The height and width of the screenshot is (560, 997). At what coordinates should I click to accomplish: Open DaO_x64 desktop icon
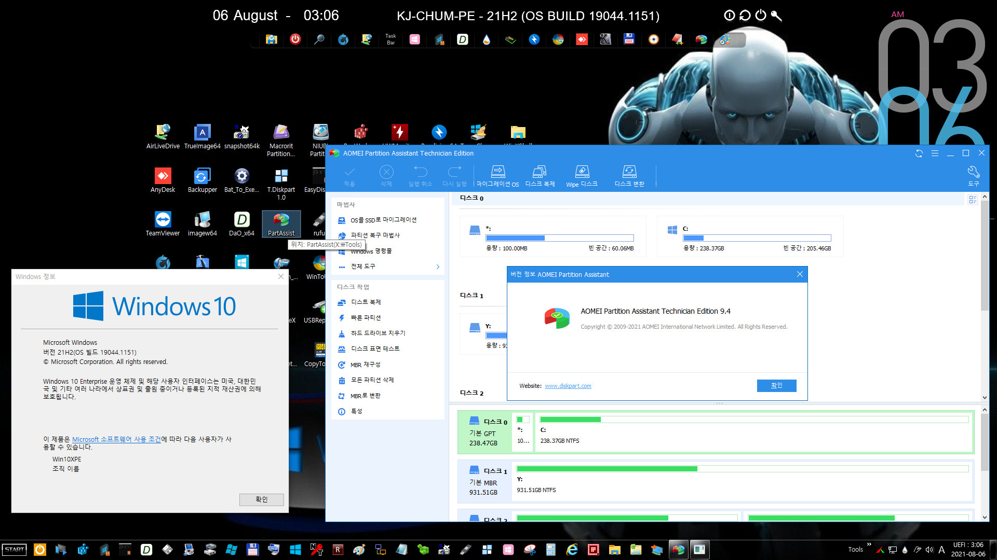pos(241,224)
